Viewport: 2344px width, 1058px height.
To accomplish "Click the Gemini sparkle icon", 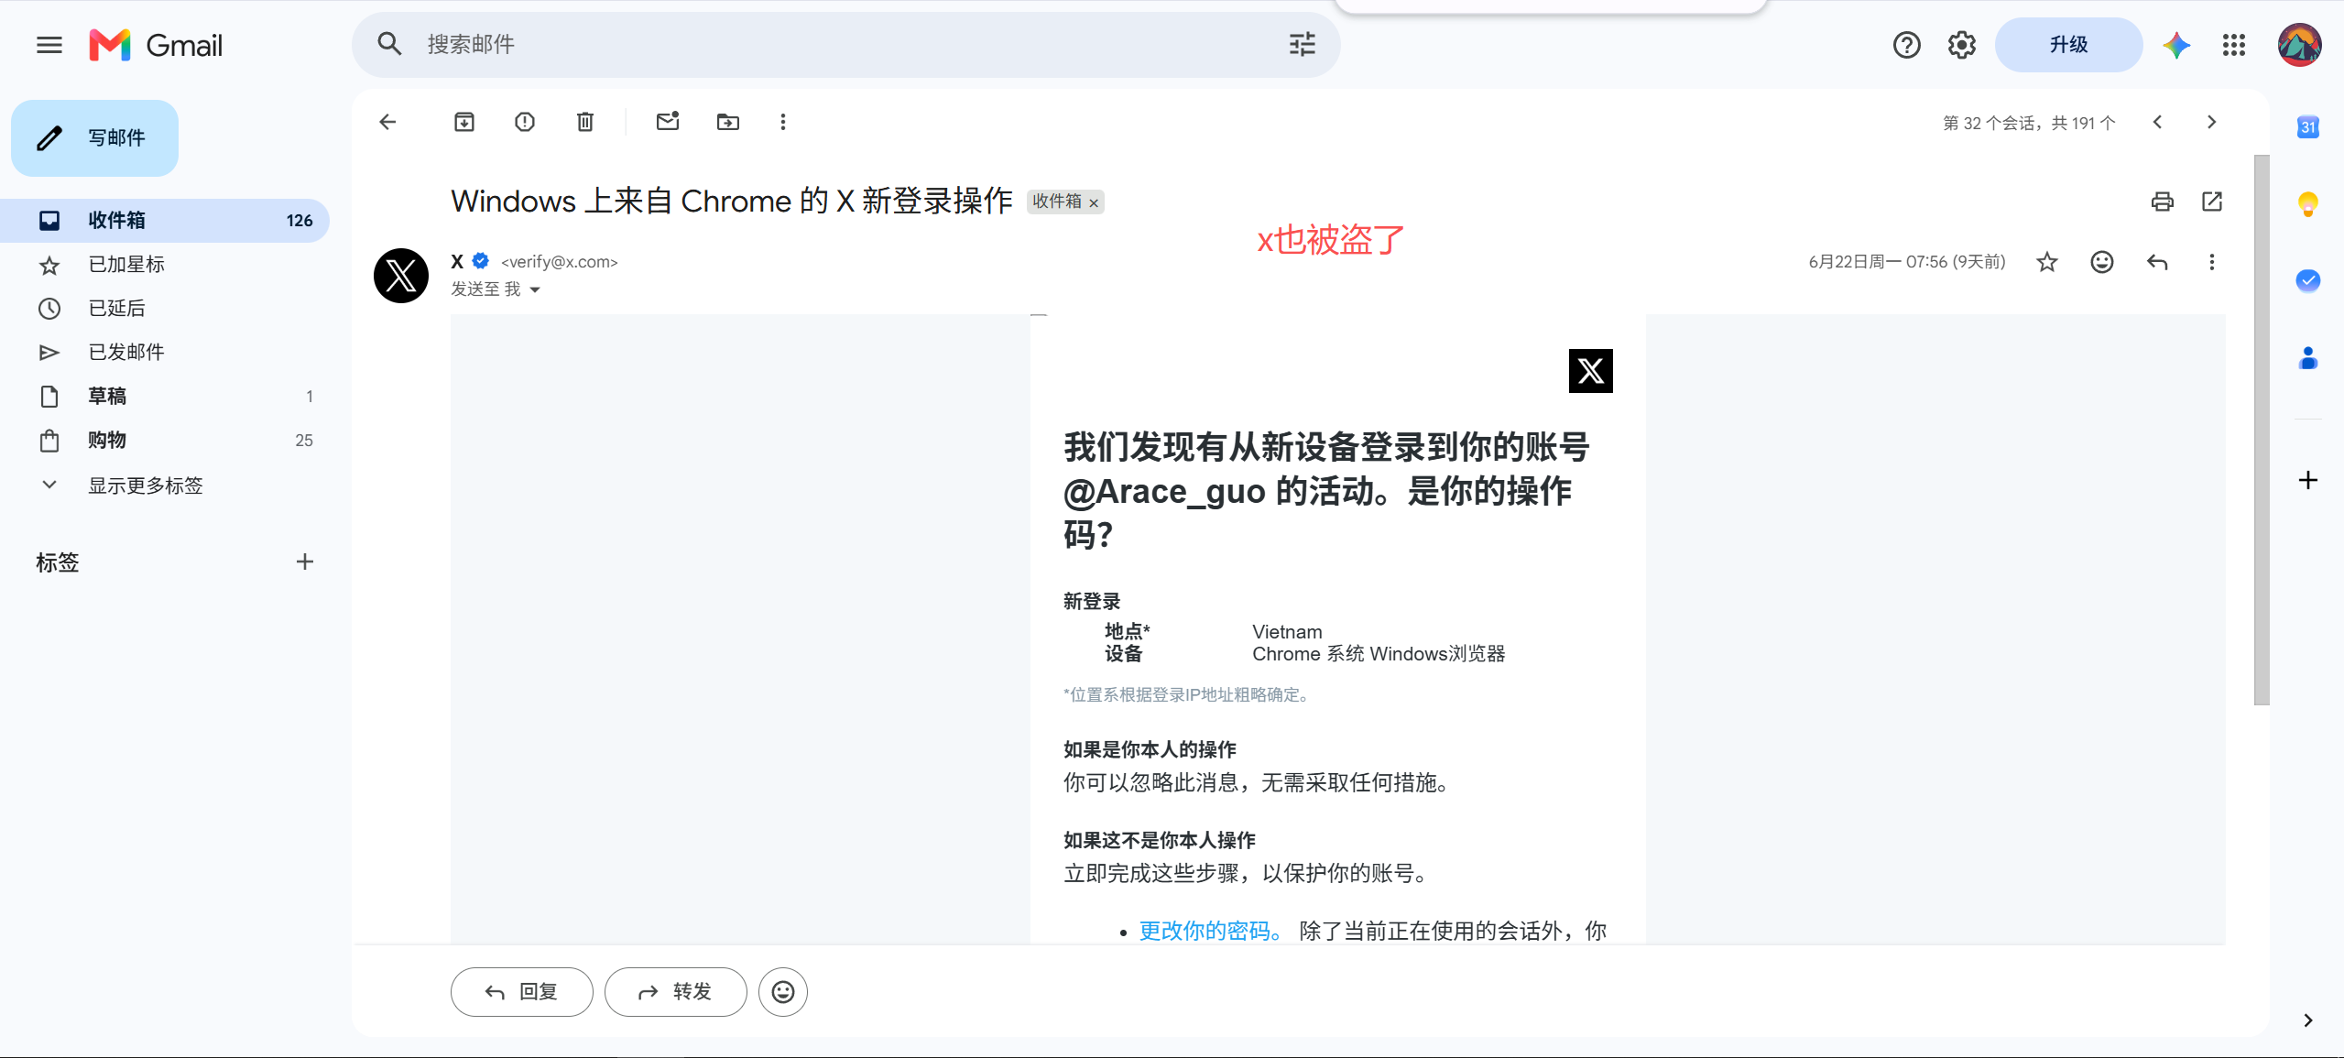I will [x=2176, y=45].
